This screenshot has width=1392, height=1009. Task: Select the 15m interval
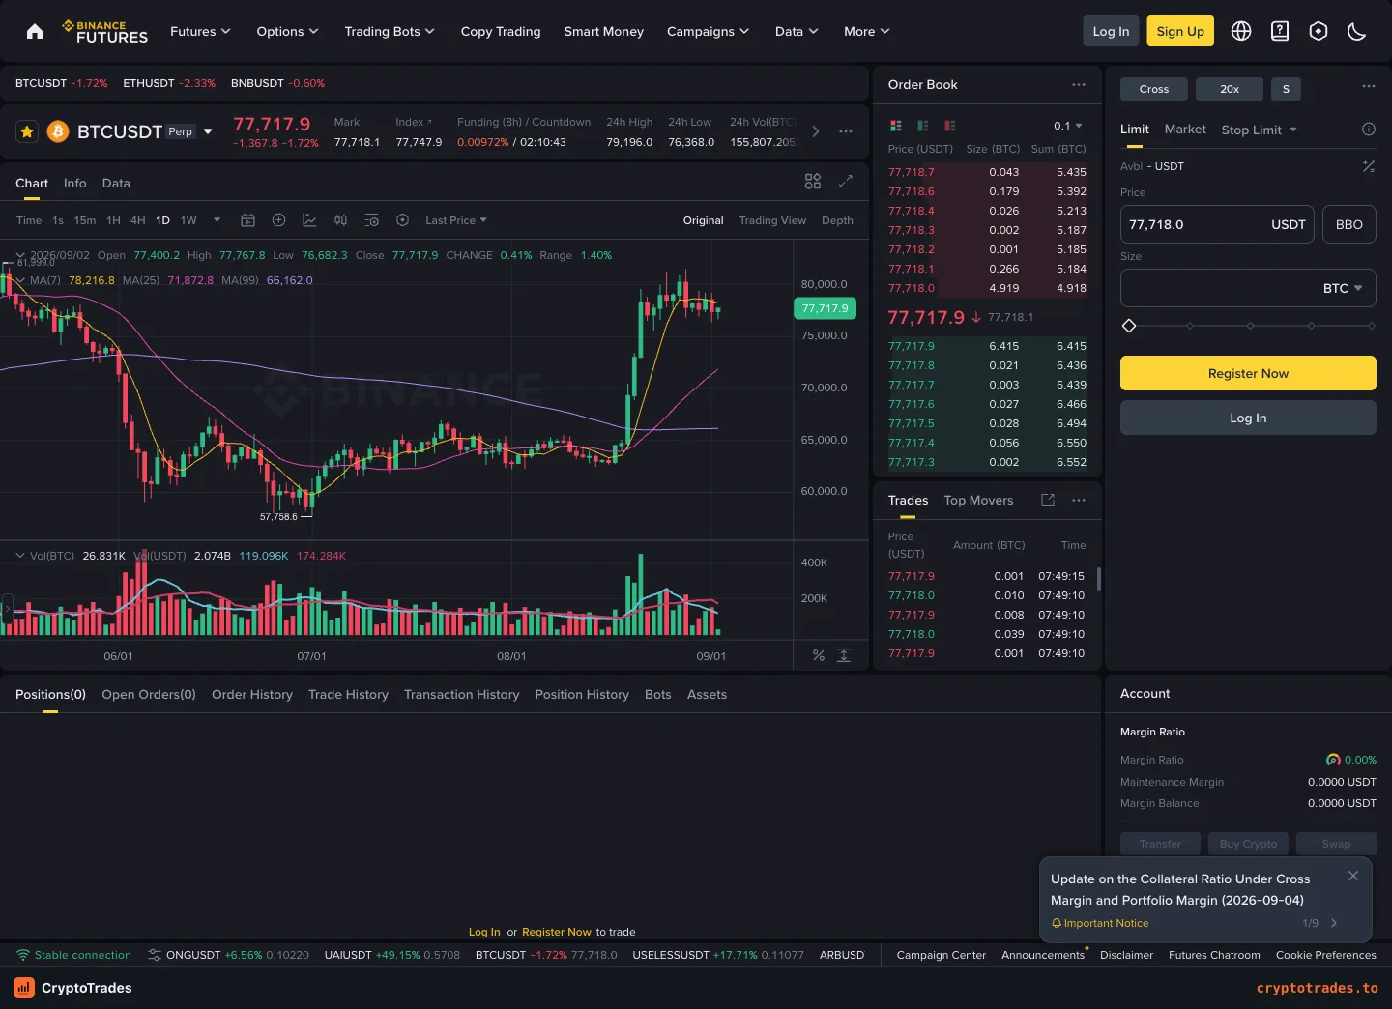(85, 220)
